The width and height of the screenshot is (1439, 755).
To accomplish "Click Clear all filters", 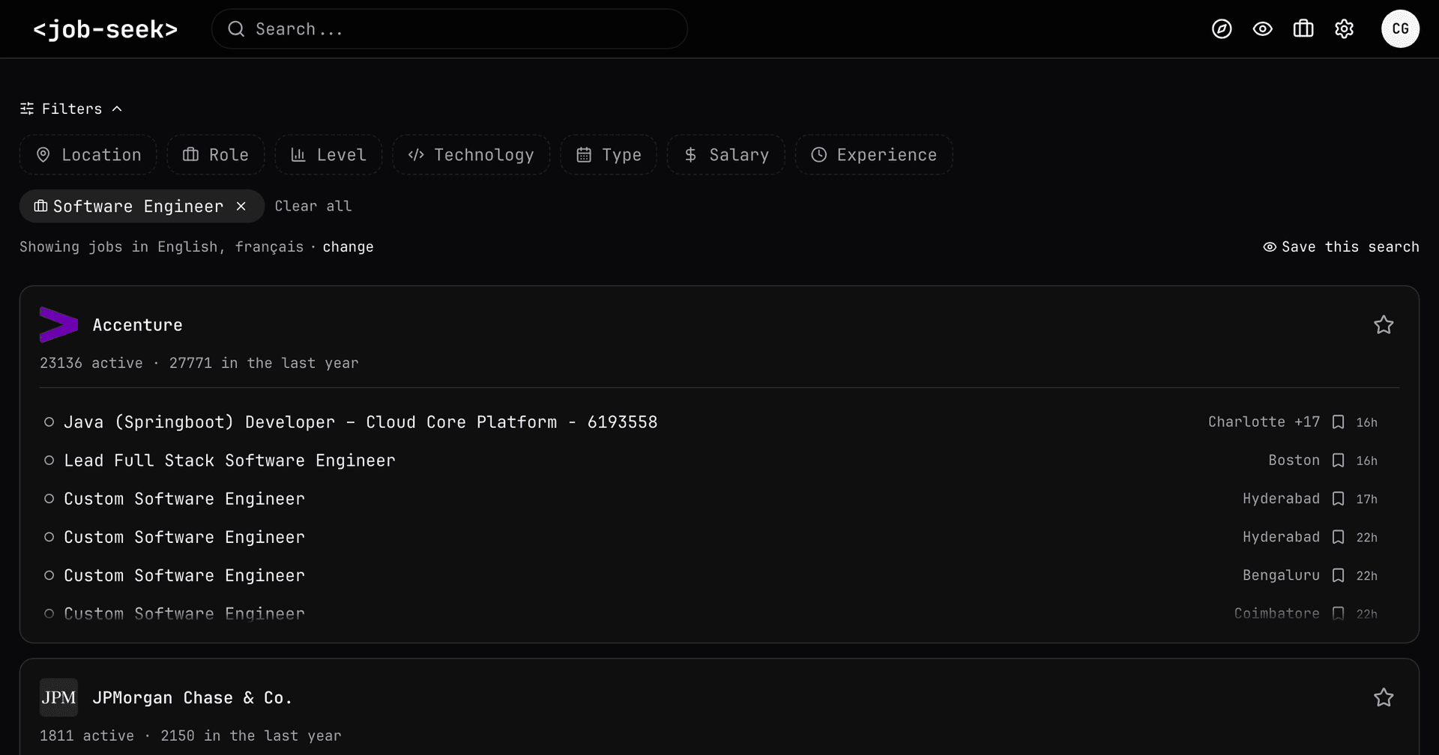I will (313, 206).
